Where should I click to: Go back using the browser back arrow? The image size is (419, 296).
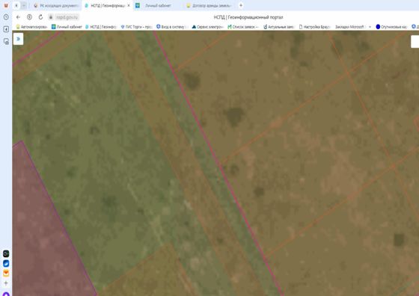pyautogui.click(x=18, y=17)
